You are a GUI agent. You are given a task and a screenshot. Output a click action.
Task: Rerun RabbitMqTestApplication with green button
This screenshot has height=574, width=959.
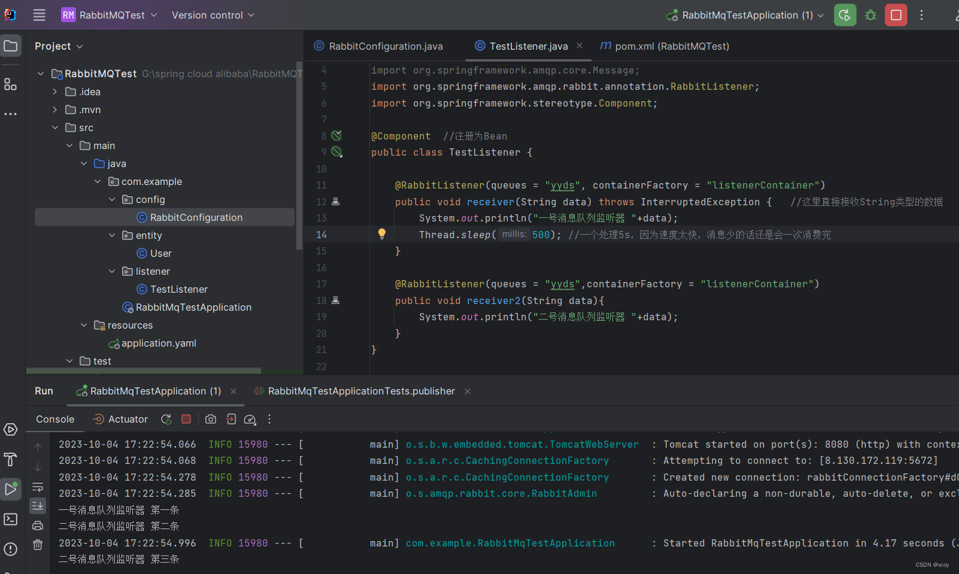pos(845,15)
